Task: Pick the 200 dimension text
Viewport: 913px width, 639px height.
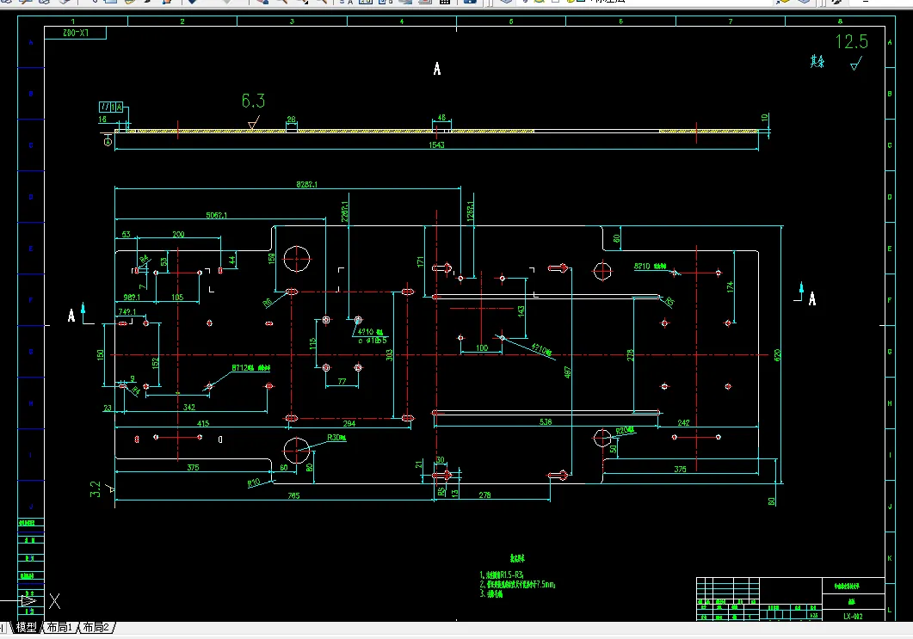Action: click(x=178, y=234)
